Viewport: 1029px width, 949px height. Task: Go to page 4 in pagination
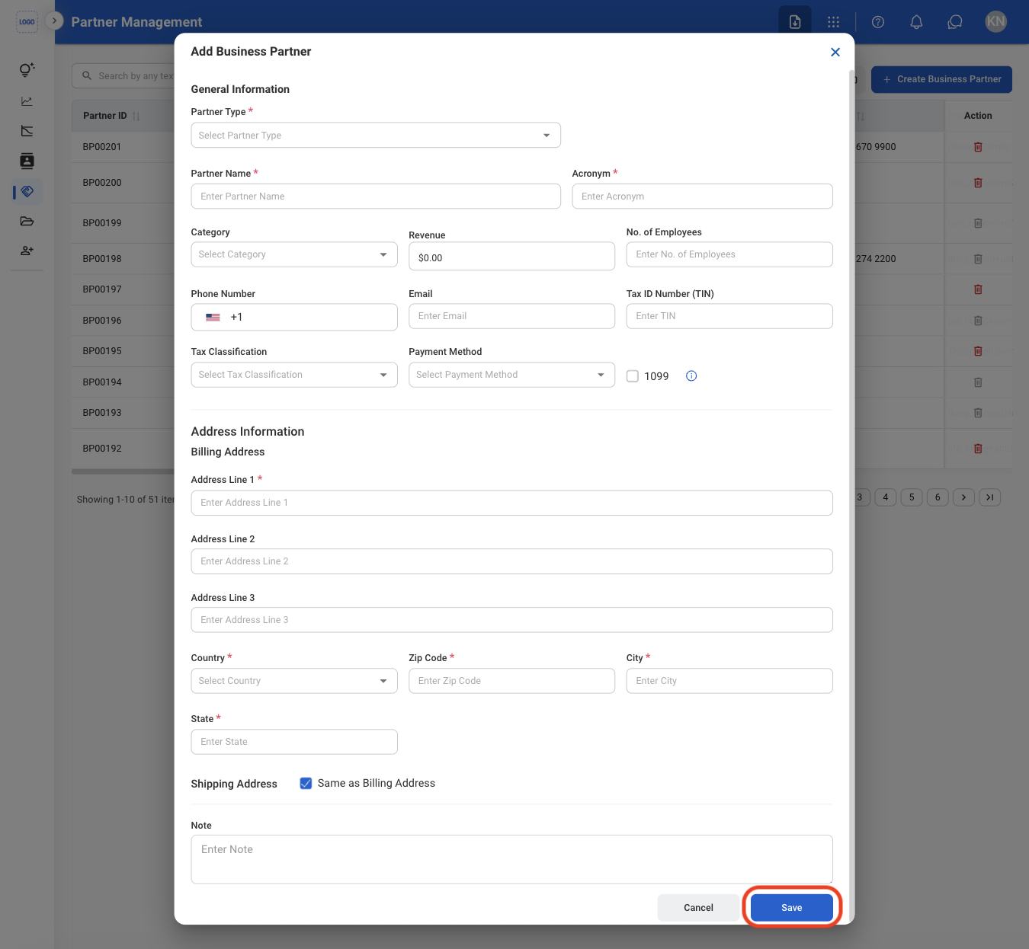885,497
